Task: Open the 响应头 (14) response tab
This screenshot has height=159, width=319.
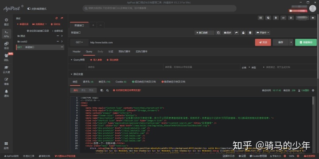Action: [105, 82]
